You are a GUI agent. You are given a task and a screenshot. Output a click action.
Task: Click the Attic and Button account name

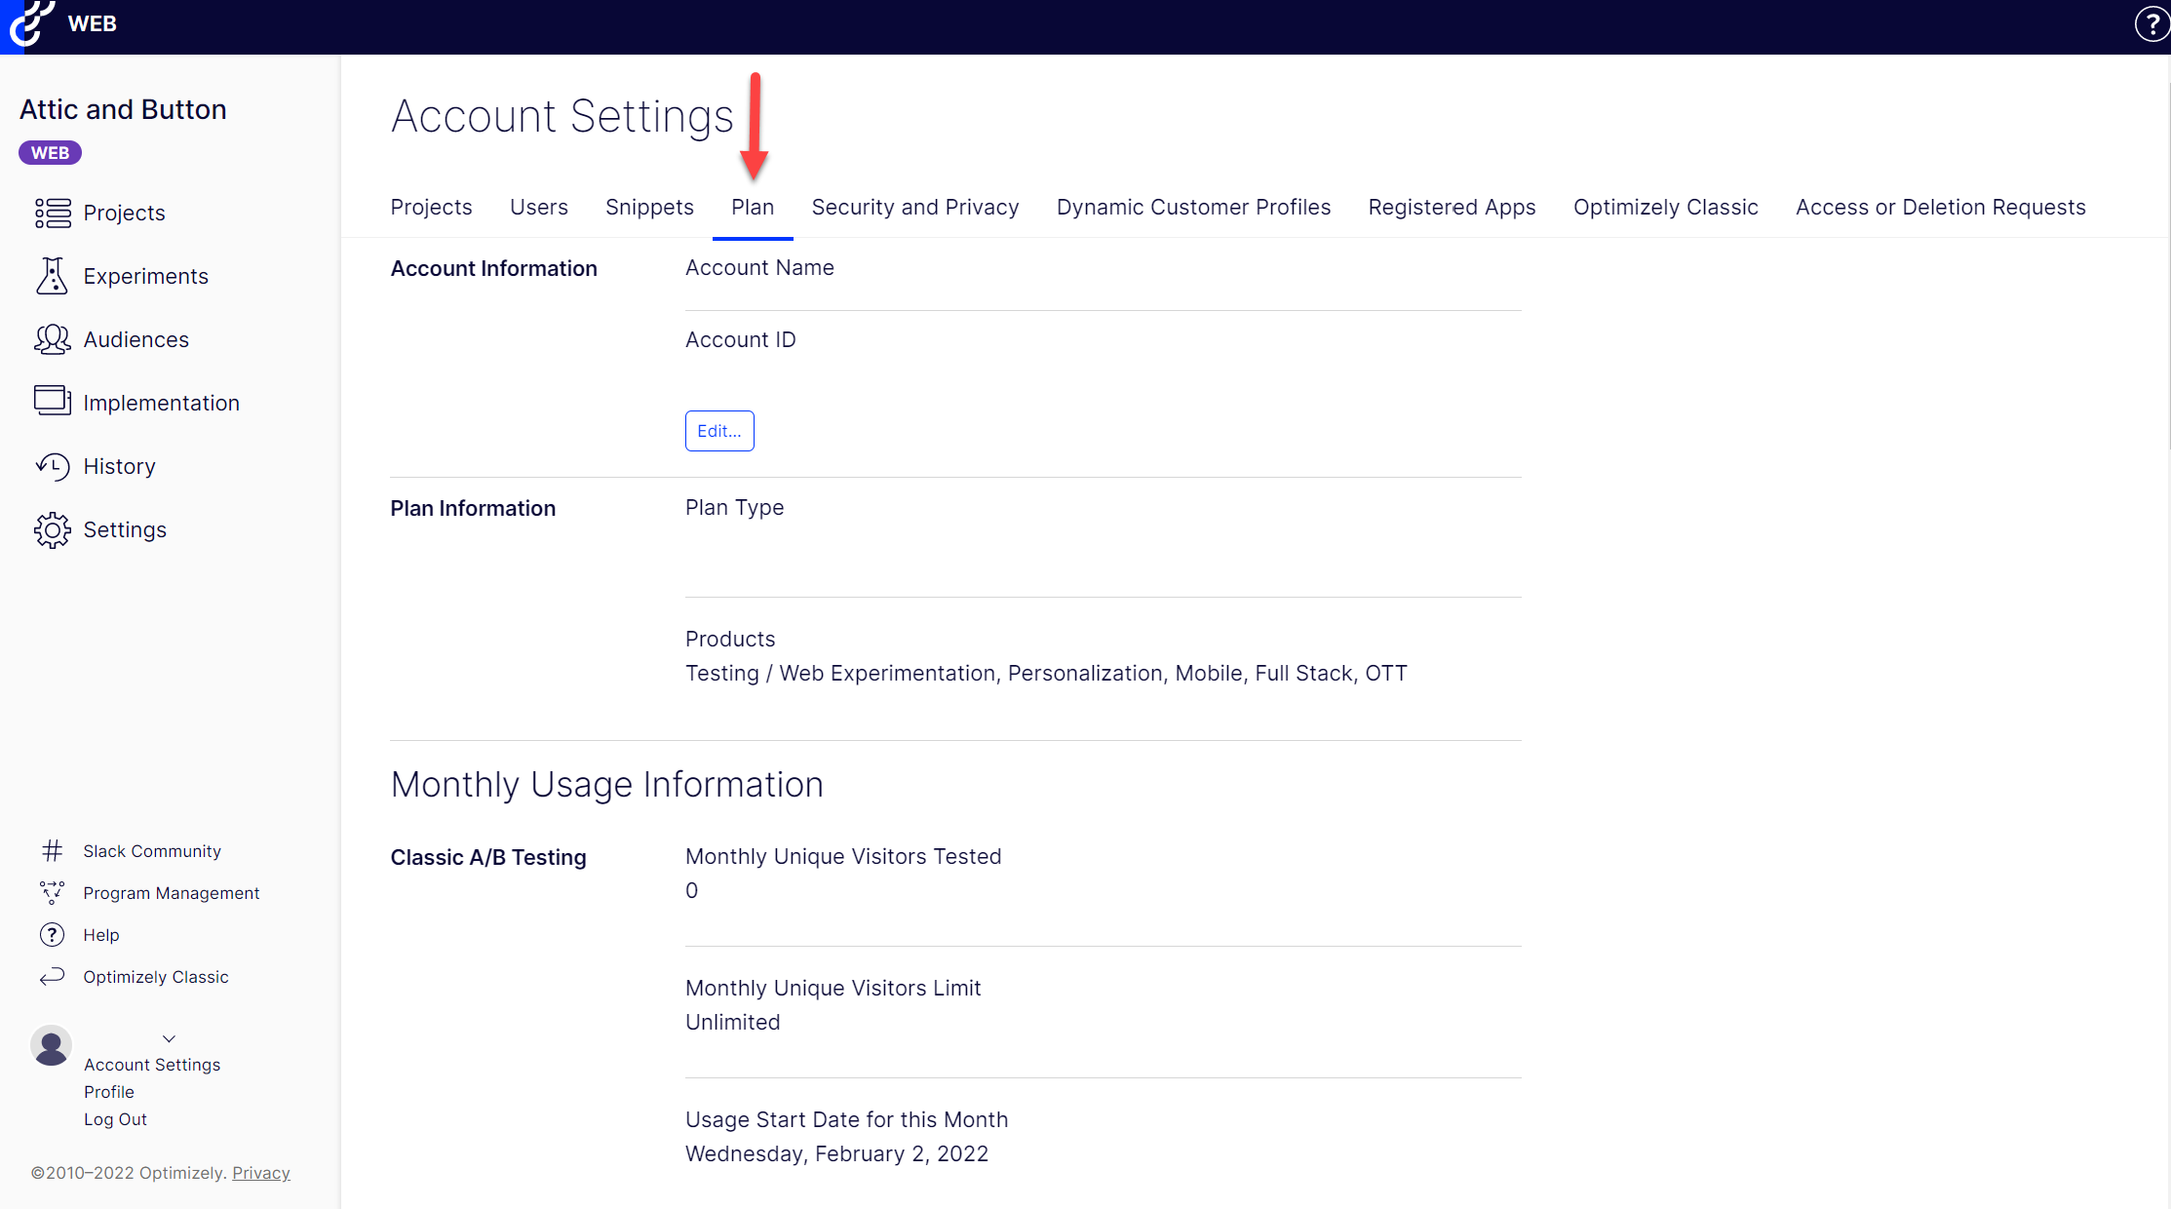tap(123, 109)
